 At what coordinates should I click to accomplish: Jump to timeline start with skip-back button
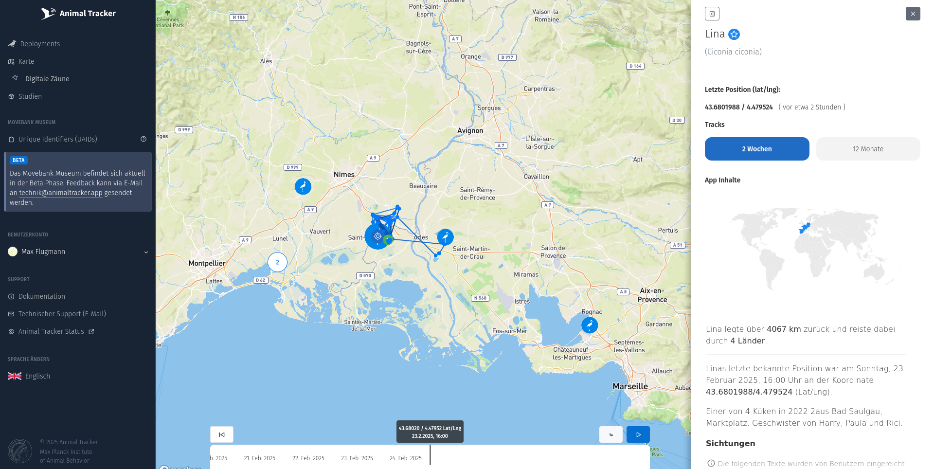pos(222,434)
